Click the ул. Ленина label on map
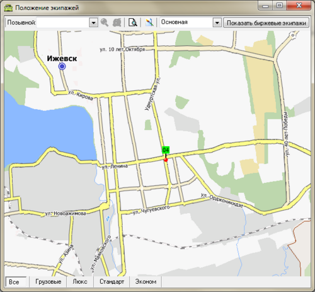 click(115, 166)
